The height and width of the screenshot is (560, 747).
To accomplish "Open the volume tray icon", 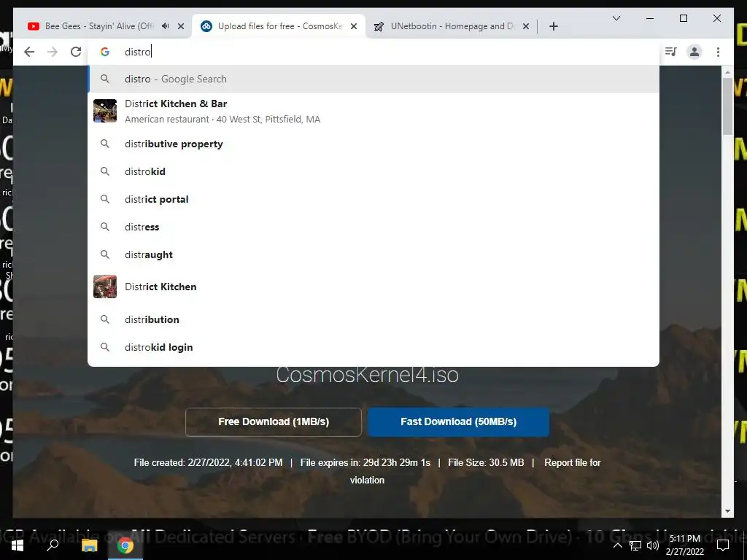I will (x=653, y=545).
